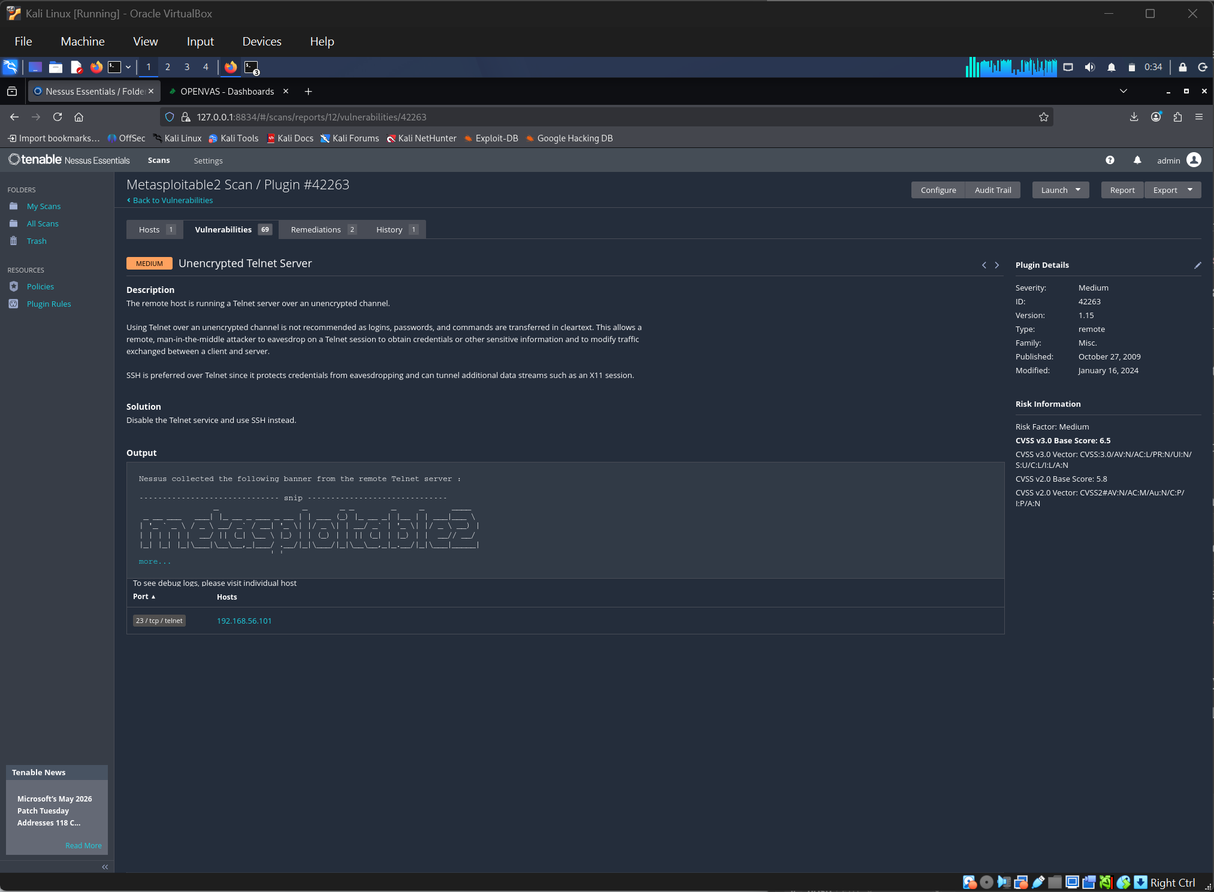This screenshot has width=1214, height=892.
Task: Open the file manager icon in Kali panel
Action: pos(56,67)
